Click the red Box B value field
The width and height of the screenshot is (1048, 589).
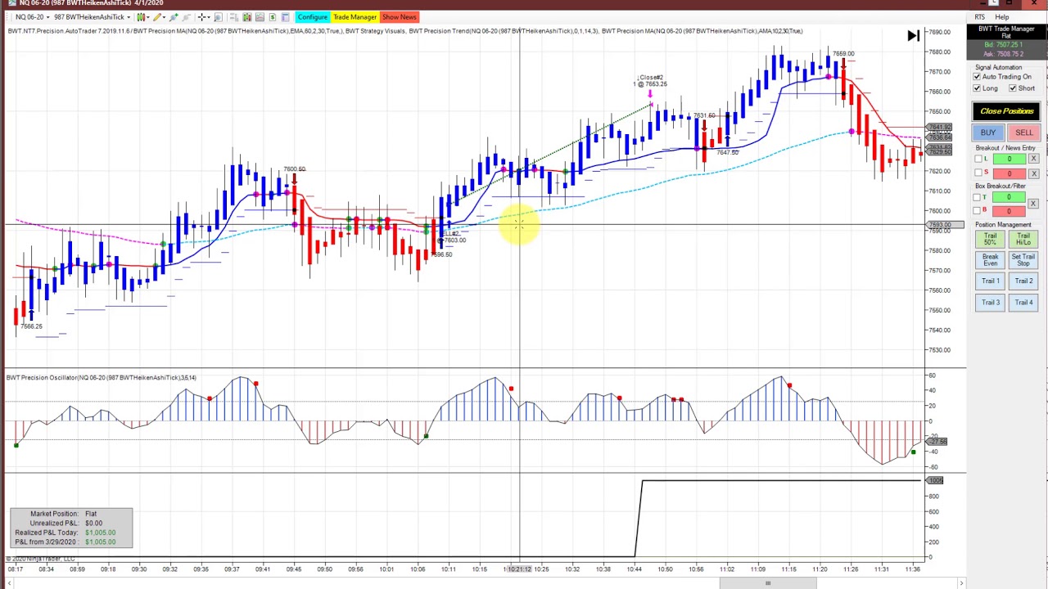[x=1009, y=210]
